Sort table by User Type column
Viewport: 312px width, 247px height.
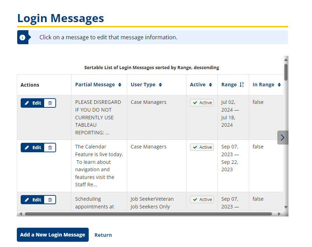click(x=146, y=85)
